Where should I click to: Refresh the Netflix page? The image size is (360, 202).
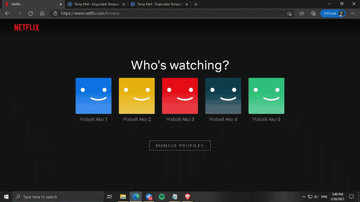(31, 13)
